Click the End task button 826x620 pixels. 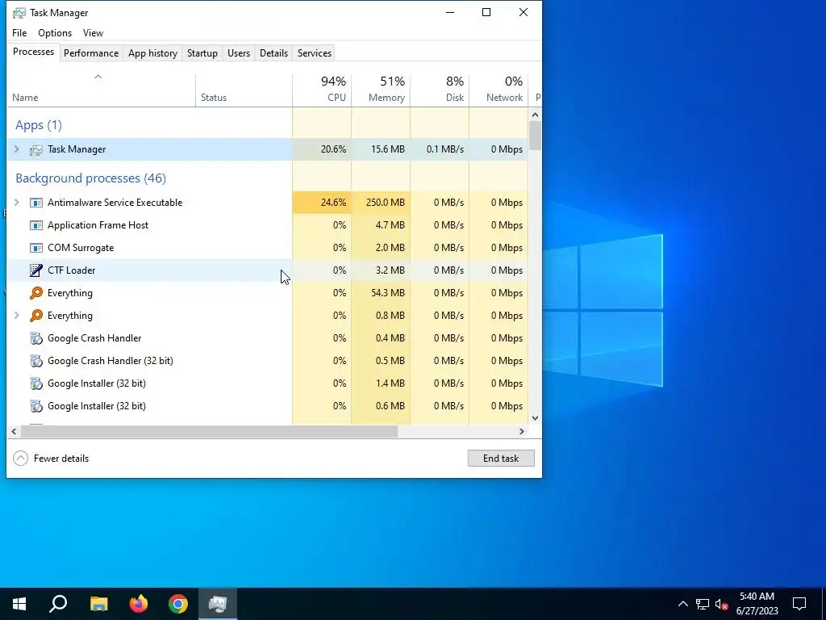501,459
